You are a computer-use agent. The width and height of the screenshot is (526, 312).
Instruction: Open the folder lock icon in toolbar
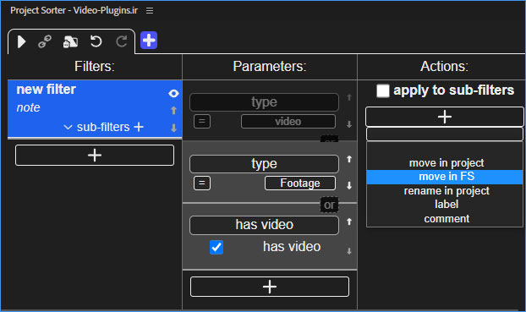70,42
